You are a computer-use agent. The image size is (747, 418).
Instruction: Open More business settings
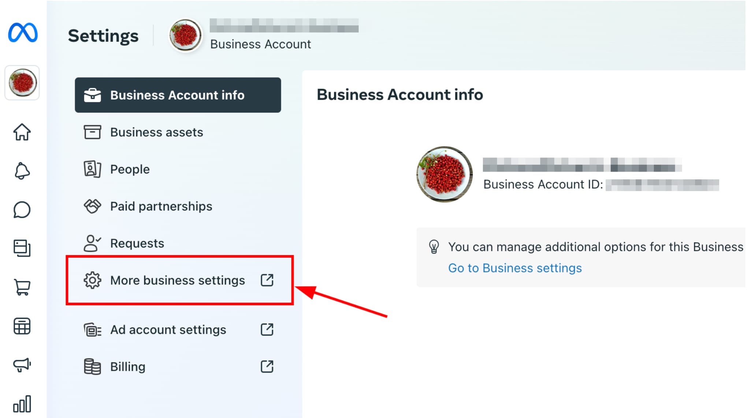pyautogui.click(x=177, y=280)
